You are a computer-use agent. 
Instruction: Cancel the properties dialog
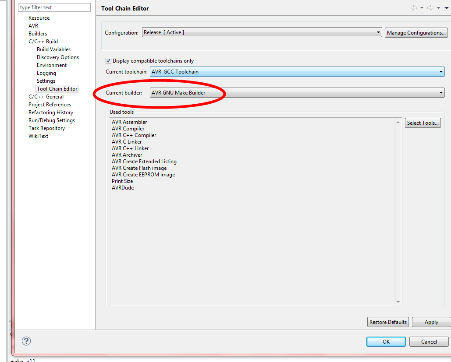click(x=429, y=341)
